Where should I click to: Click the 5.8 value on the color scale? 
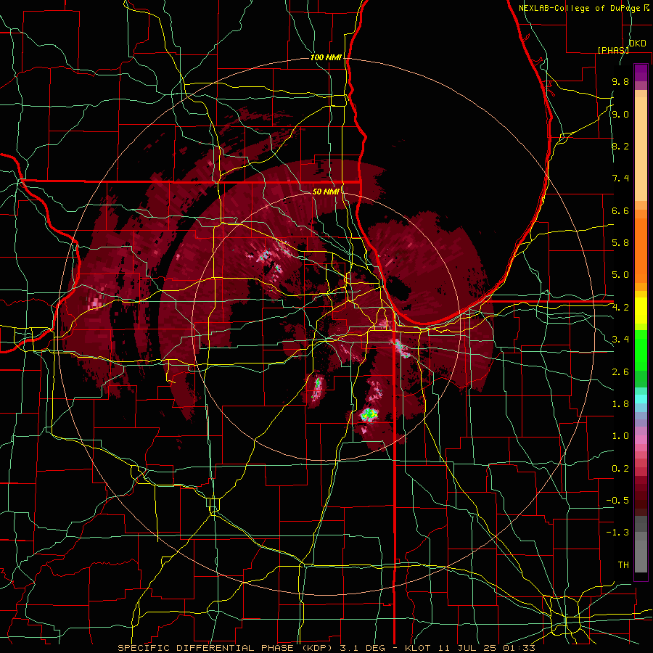[x=620, y=243]
